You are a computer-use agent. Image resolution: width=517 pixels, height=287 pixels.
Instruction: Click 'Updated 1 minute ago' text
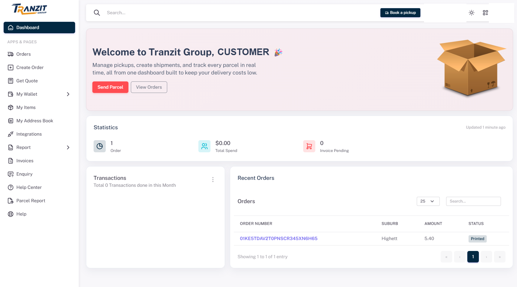(x=486, y=127)
